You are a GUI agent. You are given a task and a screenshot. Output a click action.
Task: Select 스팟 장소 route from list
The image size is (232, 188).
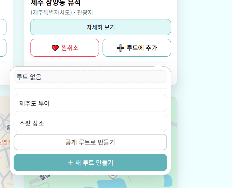[x=90, y=123]
